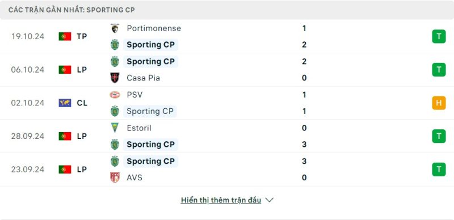Click the orange H draw badge
Screen dimensions: 454x220
pos(439,103)
